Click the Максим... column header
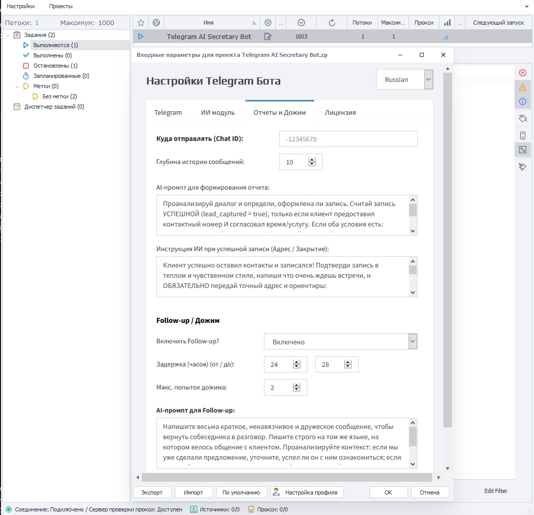534x515 pixels. 393,23
